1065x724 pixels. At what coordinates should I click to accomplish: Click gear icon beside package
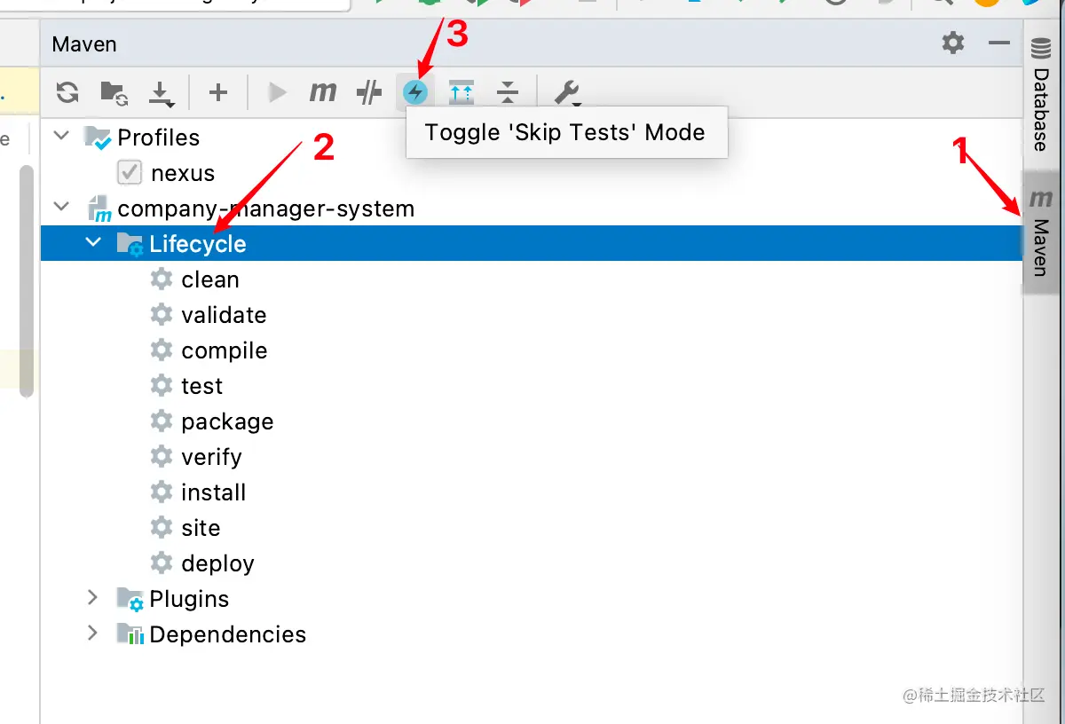pos(161,421)
